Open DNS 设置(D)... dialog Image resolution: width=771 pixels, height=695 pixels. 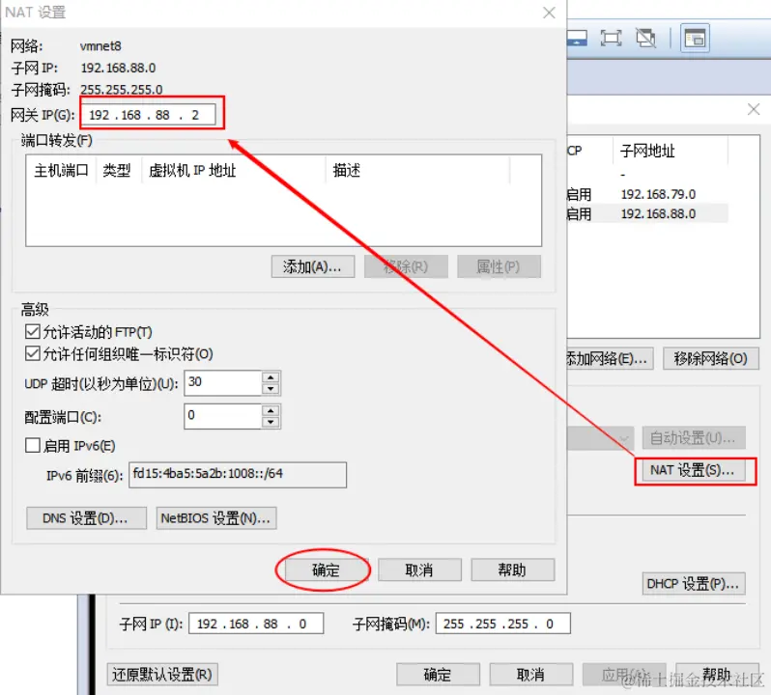[x=86, y=518]
